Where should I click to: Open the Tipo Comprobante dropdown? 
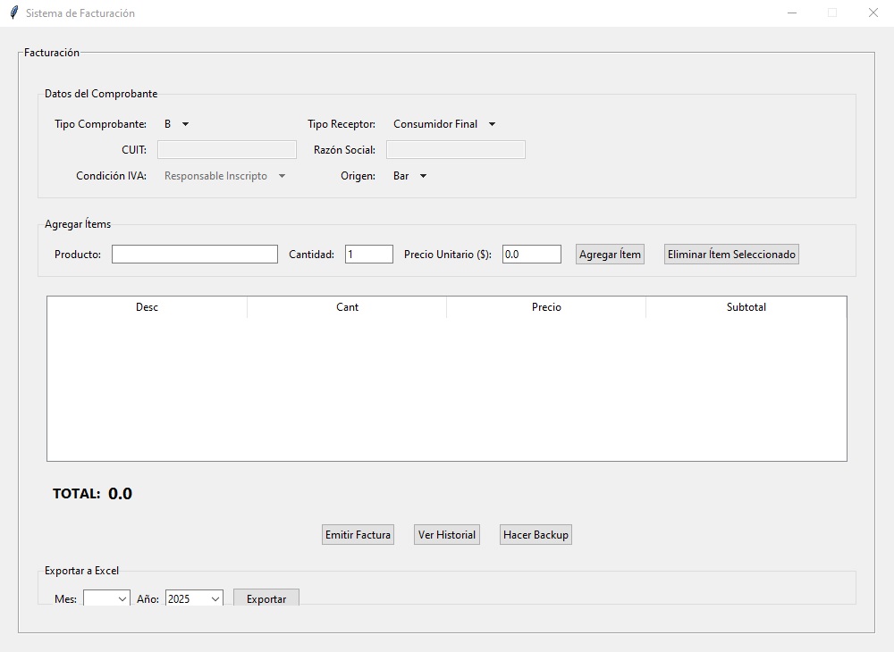pos(176,124)
